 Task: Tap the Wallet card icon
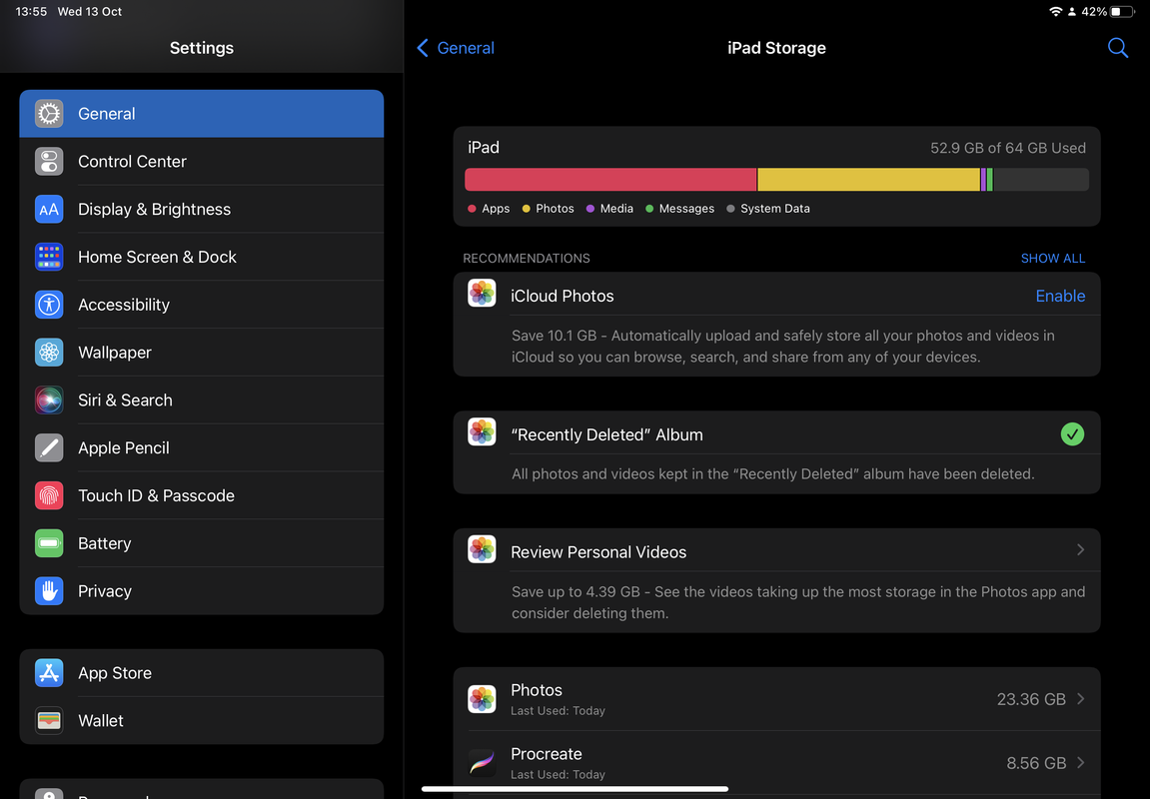click(x=49, y=720)
